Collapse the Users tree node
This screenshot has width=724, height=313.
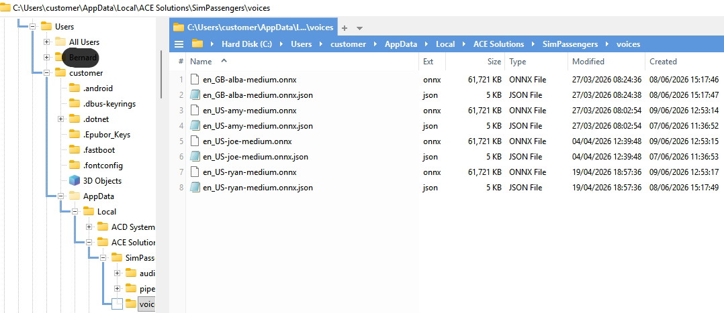(32, 27)
